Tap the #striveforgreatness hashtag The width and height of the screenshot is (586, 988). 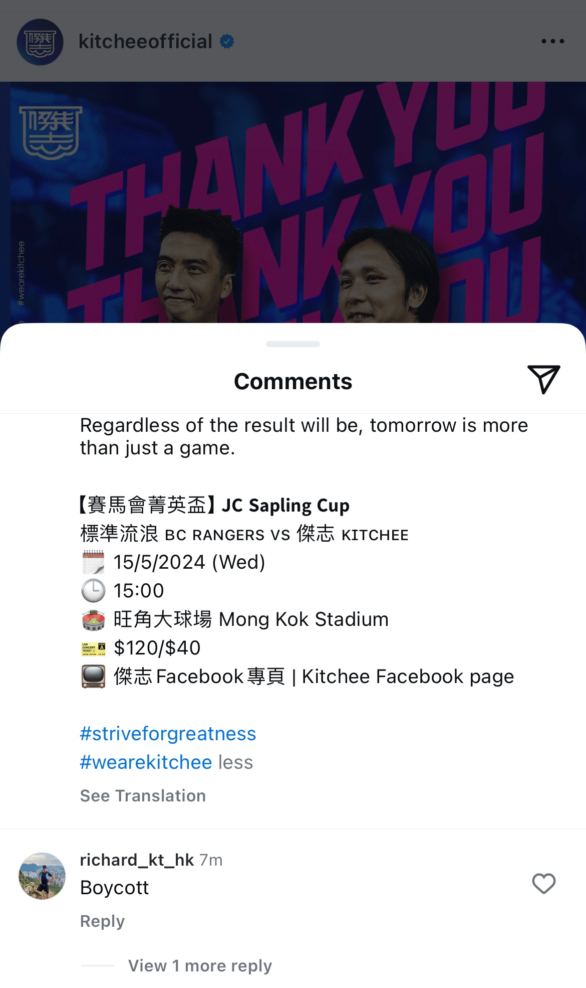(x=168, y=734)
